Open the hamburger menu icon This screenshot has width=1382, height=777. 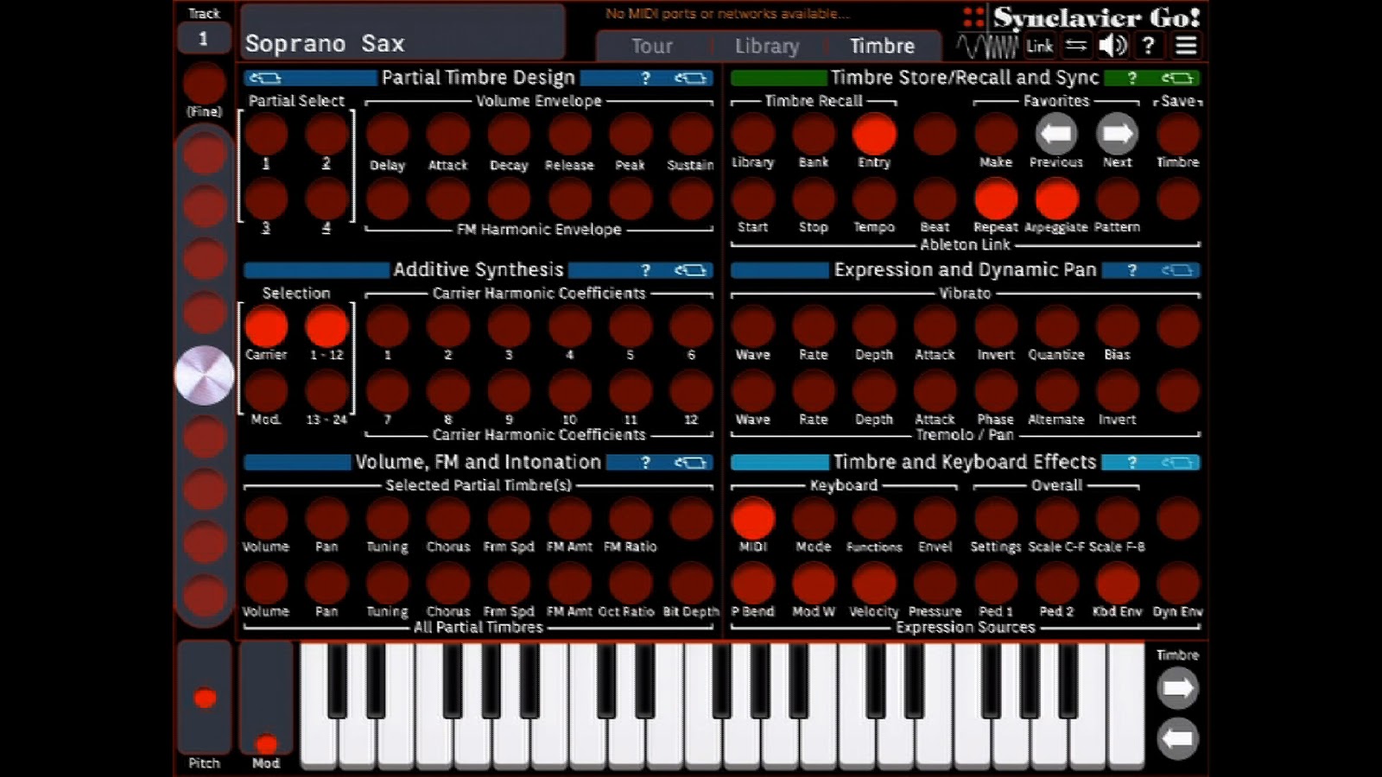click(x=1186, y=45)
